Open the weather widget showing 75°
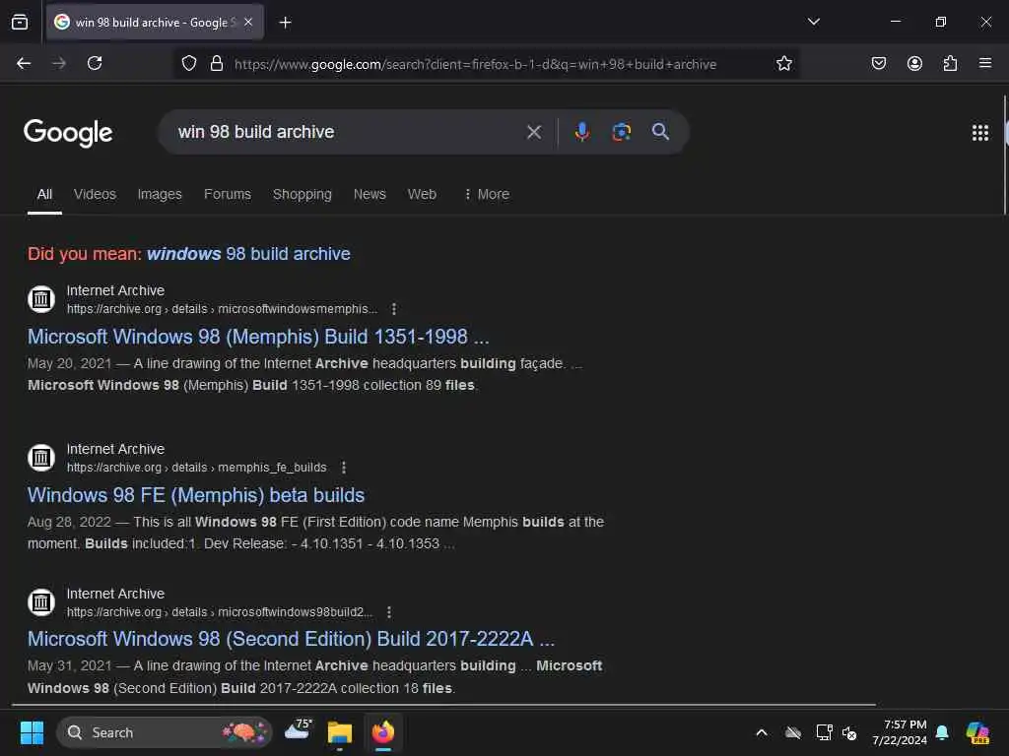 point(298,730)
